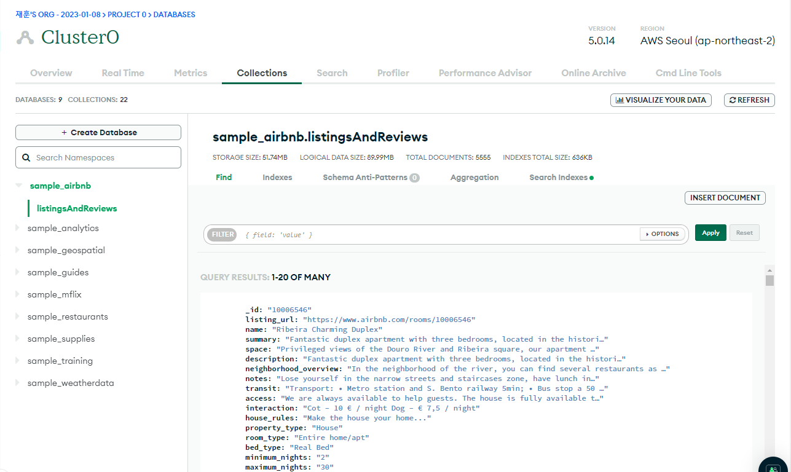Click the house_rules value "Make the house your home..."
The width and height of the screenshot is (791, 472).
[x=367, y=418]
